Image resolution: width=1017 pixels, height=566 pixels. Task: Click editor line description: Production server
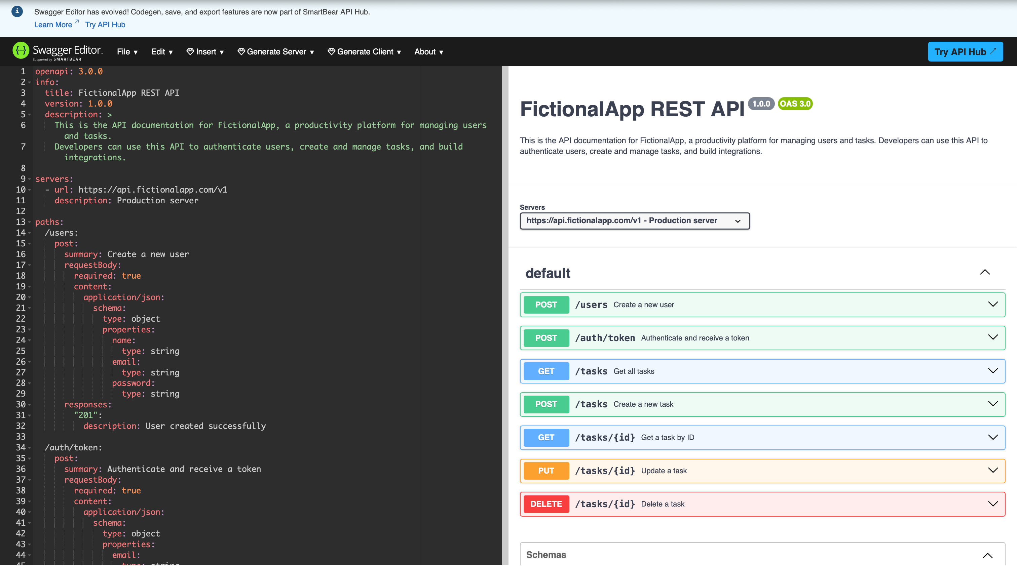[x=126, y=200]
